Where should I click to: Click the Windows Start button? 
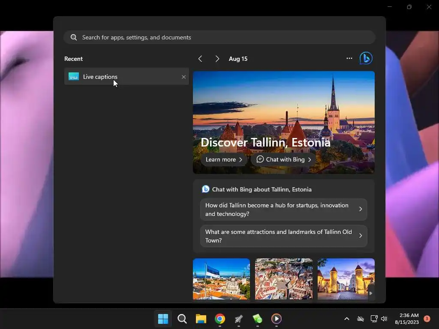tap(163, 319)
